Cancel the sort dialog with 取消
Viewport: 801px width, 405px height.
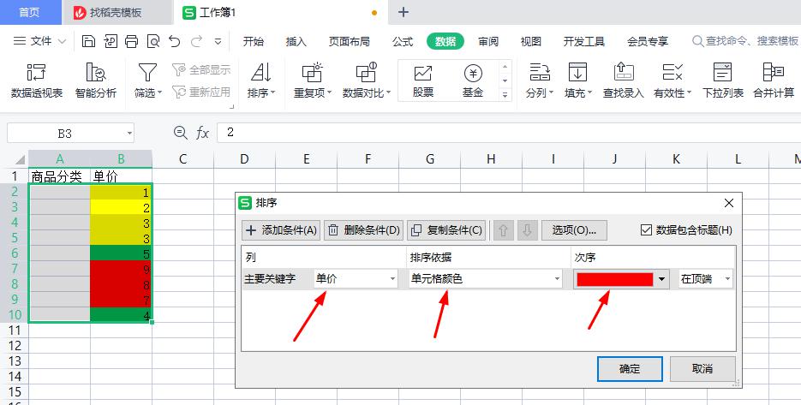click(702, 369)
